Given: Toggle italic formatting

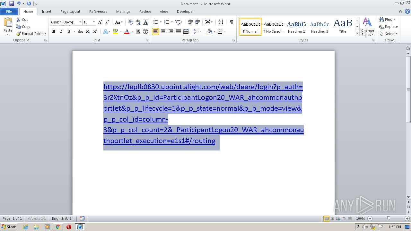Looking at the screenshot, I should pos(61,31).
